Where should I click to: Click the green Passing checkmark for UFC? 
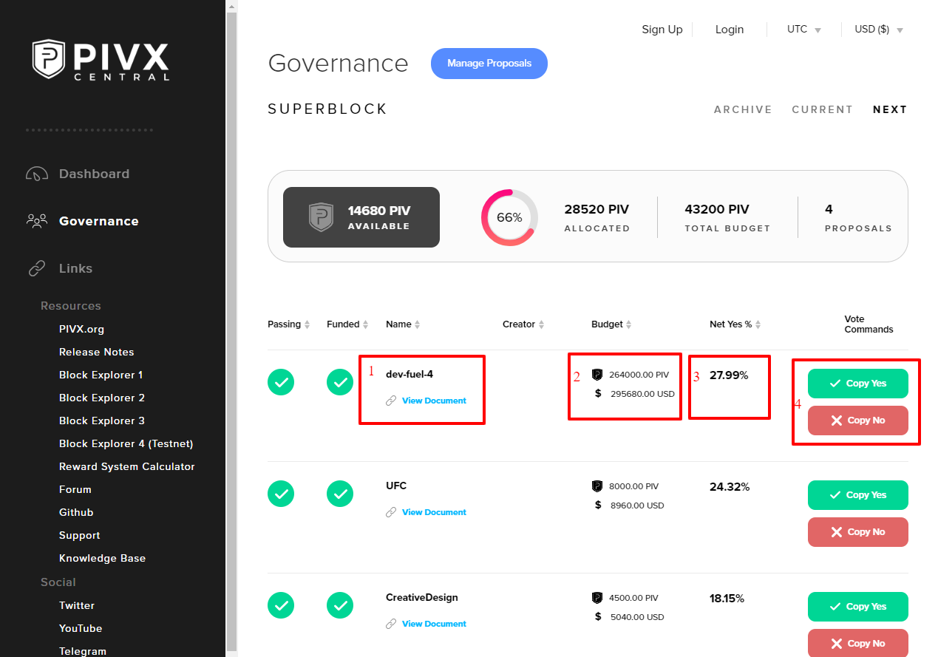coord(281,494)
